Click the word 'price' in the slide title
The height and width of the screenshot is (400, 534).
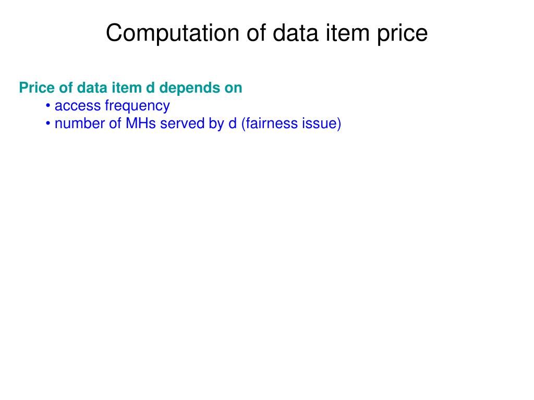tap(402, 34)
